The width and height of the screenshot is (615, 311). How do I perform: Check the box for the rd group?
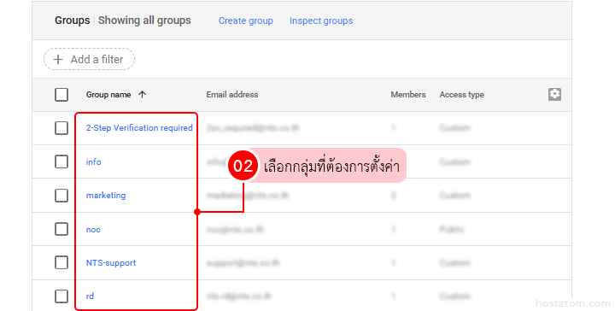61,296
